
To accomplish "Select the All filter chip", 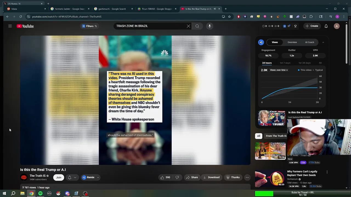I will point(259,136).
